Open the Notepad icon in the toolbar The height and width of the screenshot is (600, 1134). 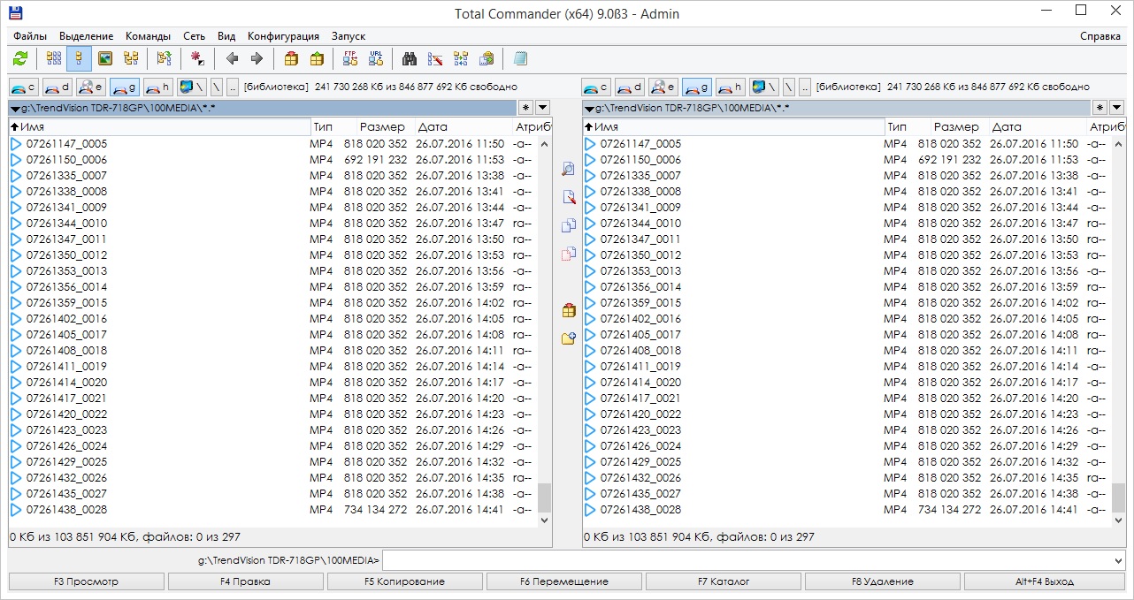pos(520,59)
